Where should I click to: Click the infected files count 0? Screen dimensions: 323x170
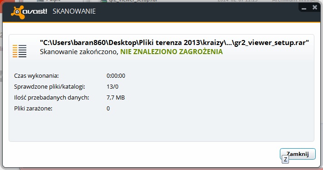click(108, 109)
